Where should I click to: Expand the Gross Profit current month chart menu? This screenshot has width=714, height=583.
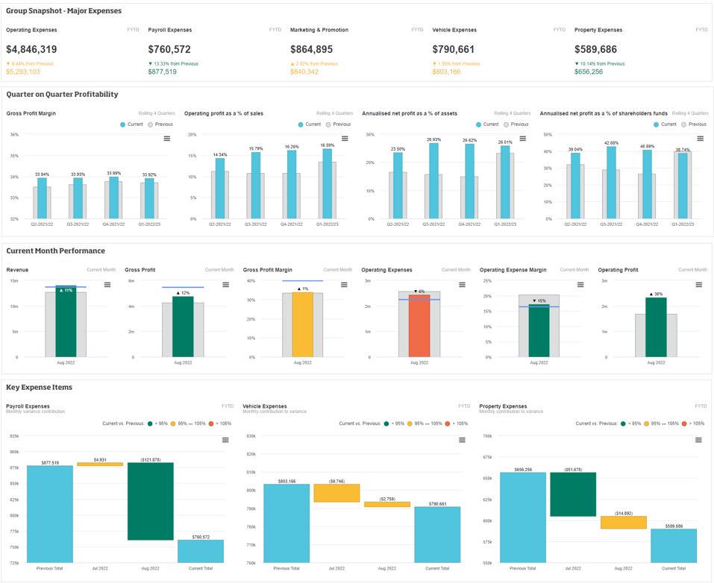click(225, 285)
